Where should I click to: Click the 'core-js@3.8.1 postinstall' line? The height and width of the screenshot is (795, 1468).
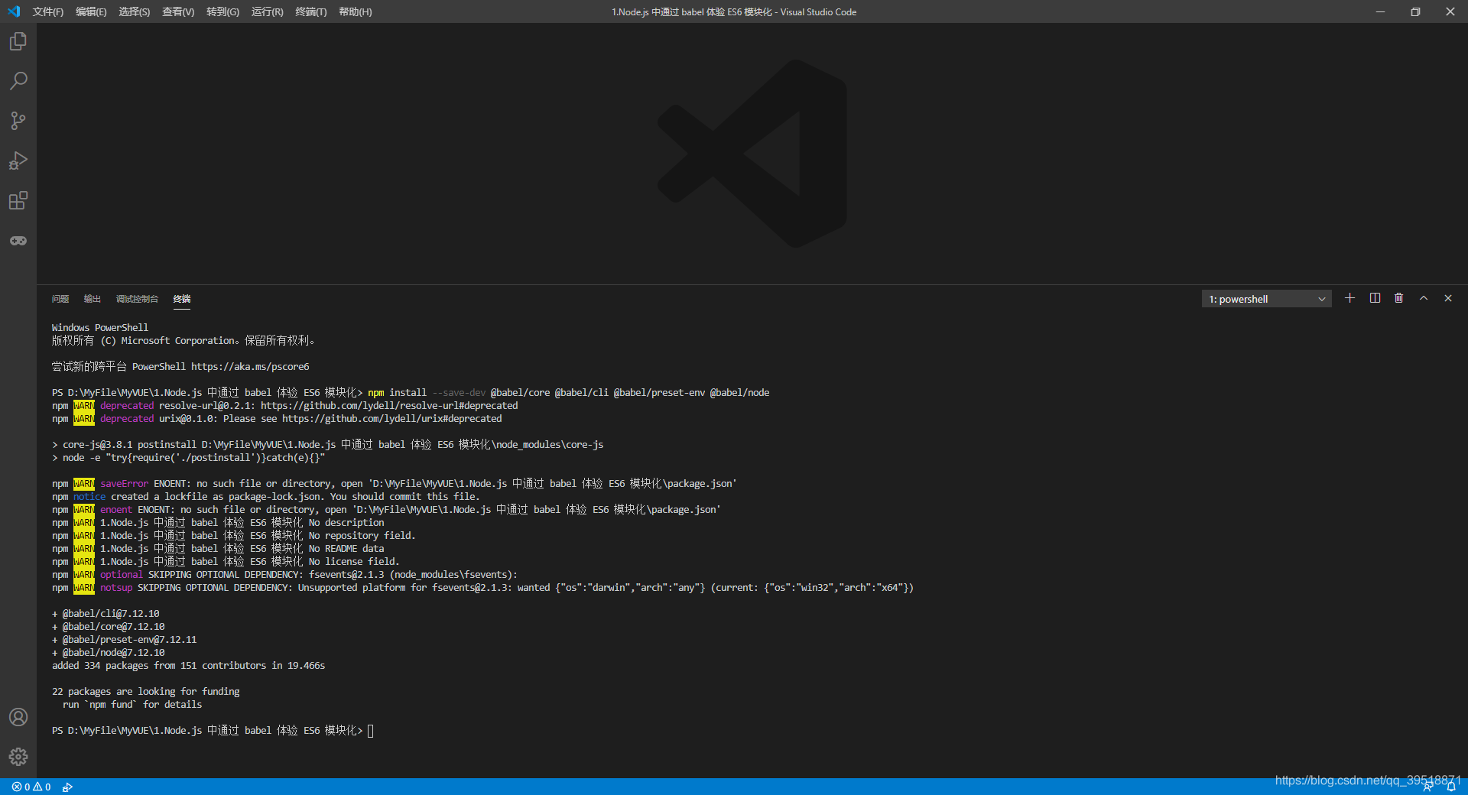pos(327,445)
